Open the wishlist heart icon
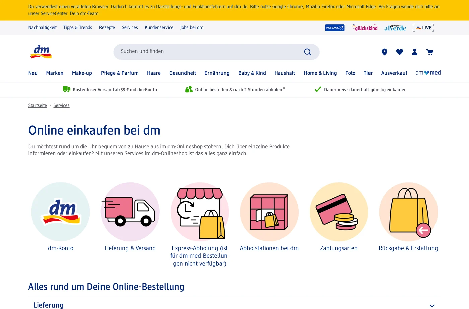 pos(399,52)
